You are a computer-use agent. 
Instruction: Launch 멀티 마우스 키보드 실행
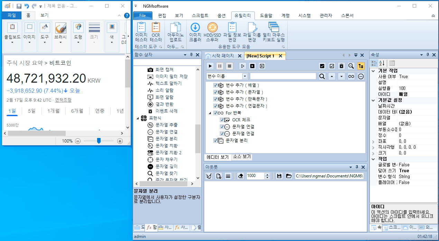pos(273,32)
